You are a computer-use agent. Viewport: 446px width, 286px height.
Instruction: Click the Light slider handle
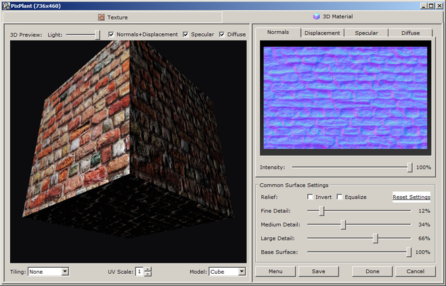(97, 35)
